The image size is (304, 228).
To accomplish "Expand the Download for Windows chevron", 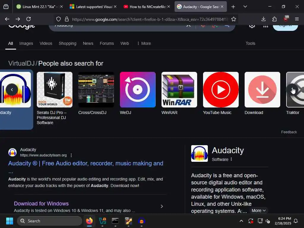I will coord(162,207).
